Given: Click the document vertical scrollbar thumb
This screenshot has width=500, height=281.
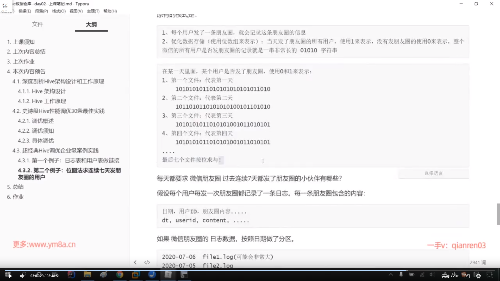Looking at the screenshot, I should click(x=498, y=214).
